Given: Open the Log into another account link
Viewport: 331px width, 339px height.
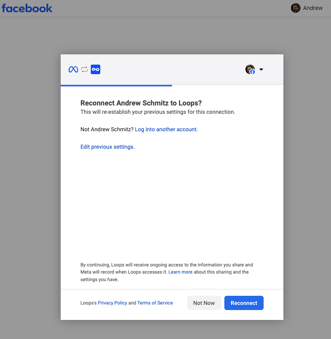Looking at the screenshot, I should [x=166, y=129].
